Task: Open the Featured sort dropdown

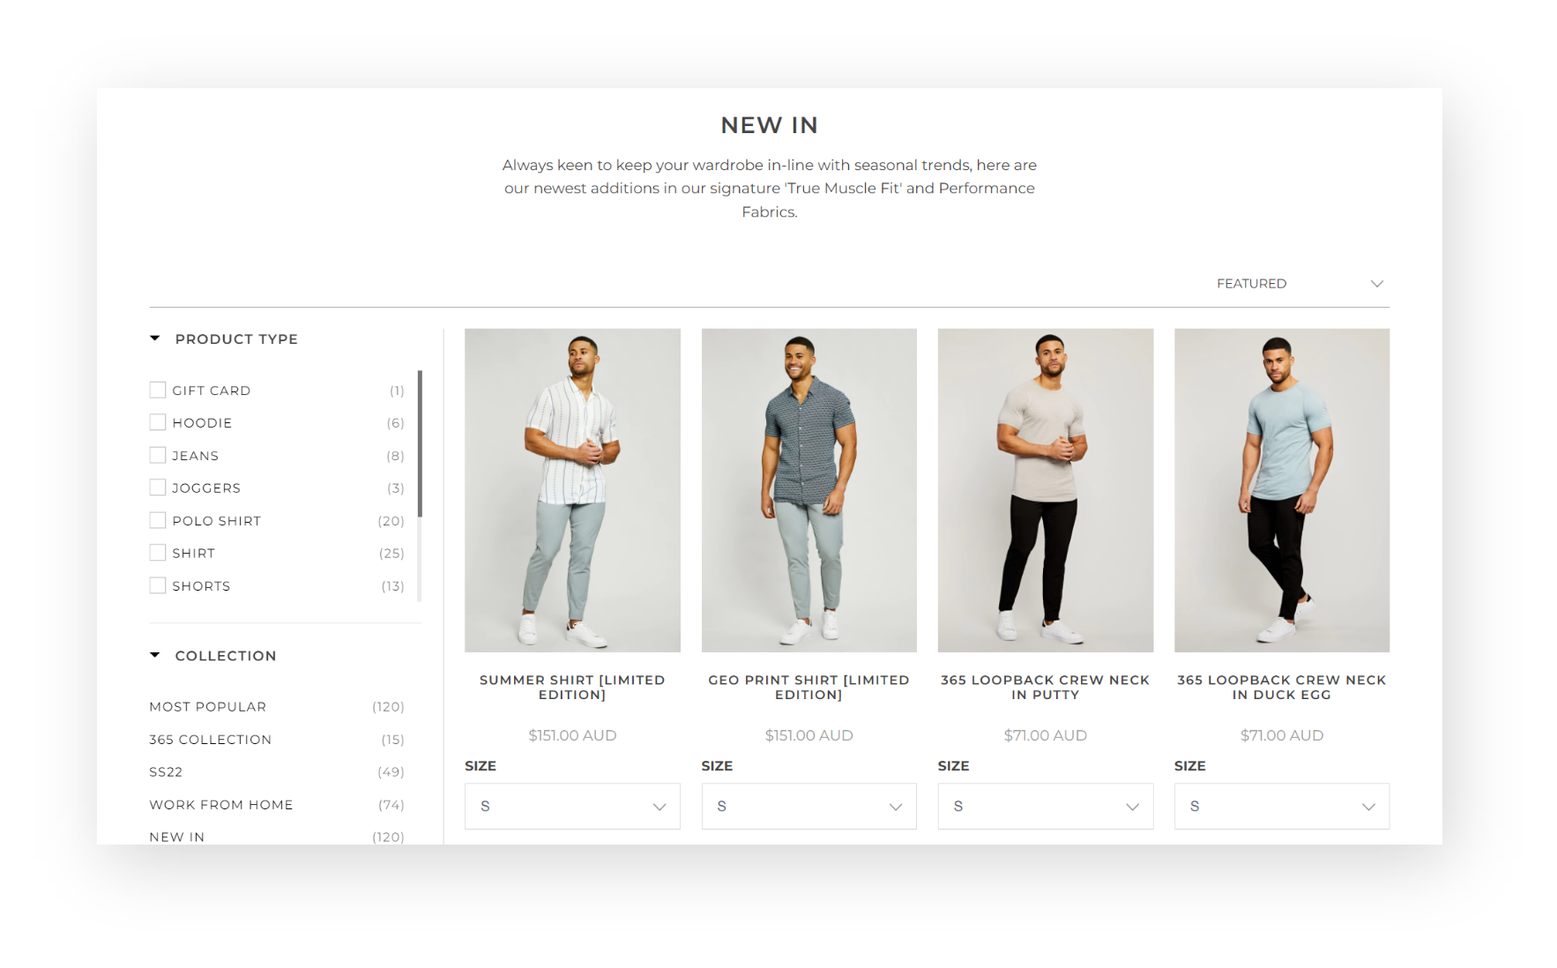Action: pyautogui.click(x=1300, y=283)
